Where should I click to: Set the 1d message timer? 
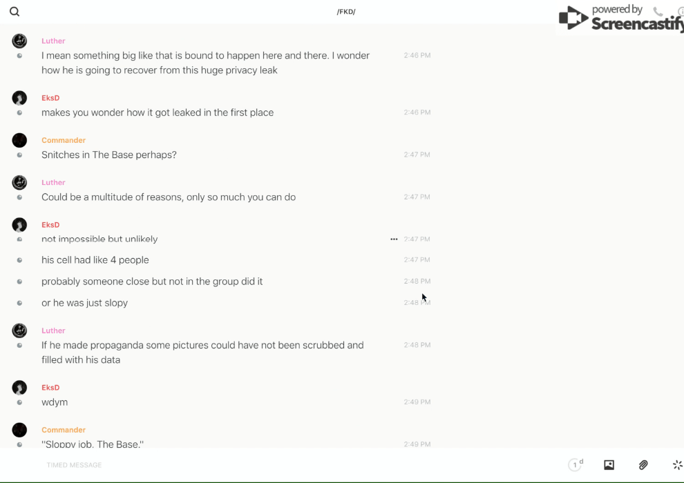pyautogui.click(x=576, y=465)
